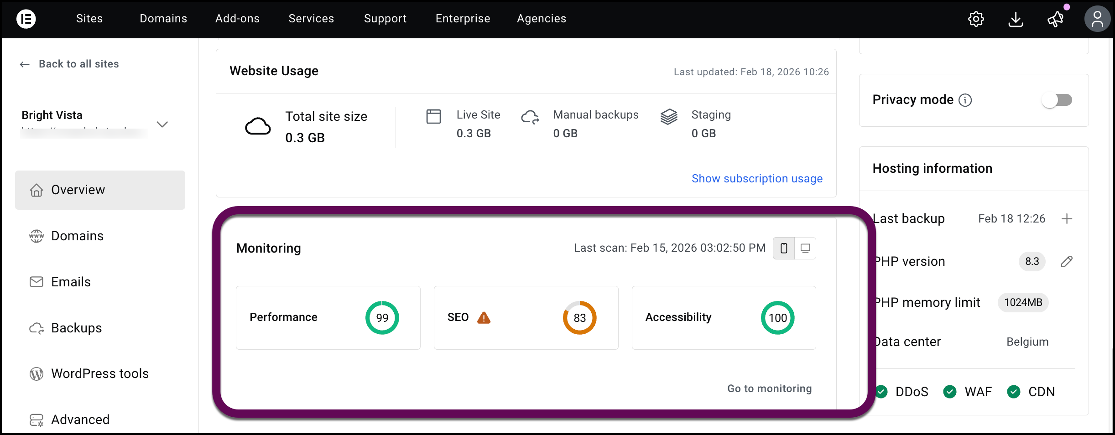Image resolution: width=1115 pixels, height=435 pixels.
Task: Click the download icon in the top bar
Action: coord(1016,19)
